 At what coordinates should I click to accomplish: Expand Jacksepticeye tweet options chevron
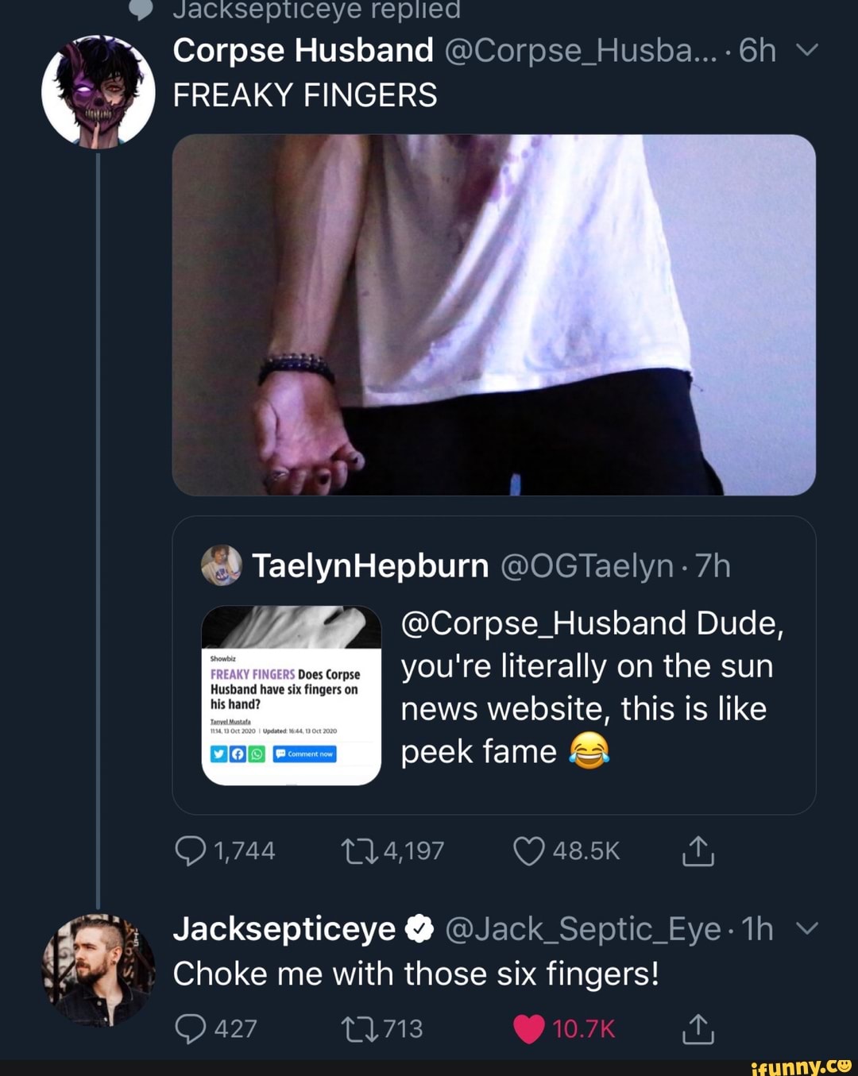click(806, 928)
